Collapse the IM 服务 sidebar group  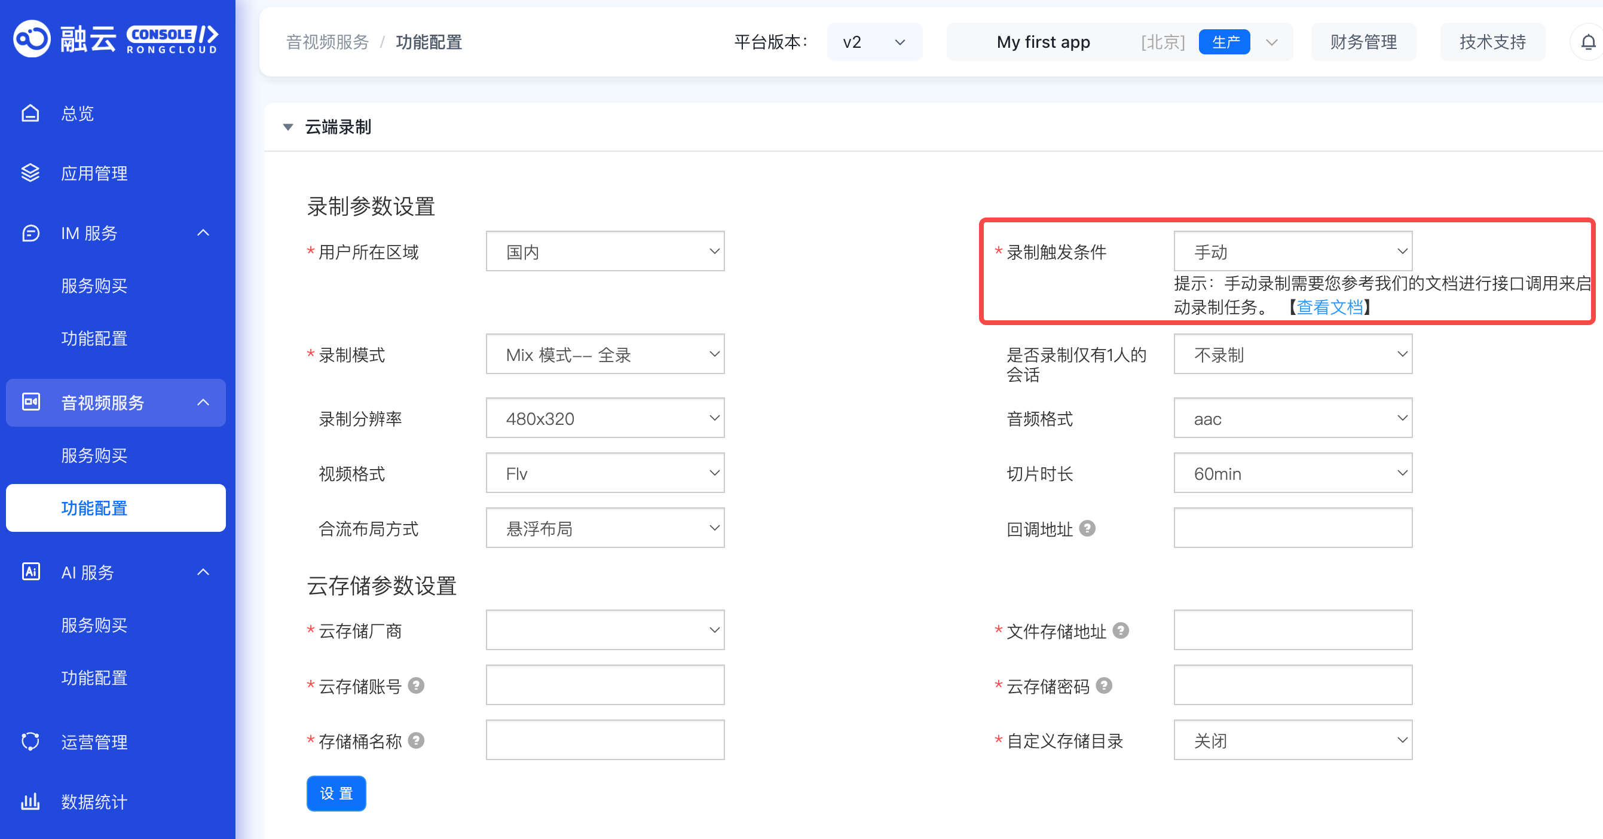(x=203, y=233)
